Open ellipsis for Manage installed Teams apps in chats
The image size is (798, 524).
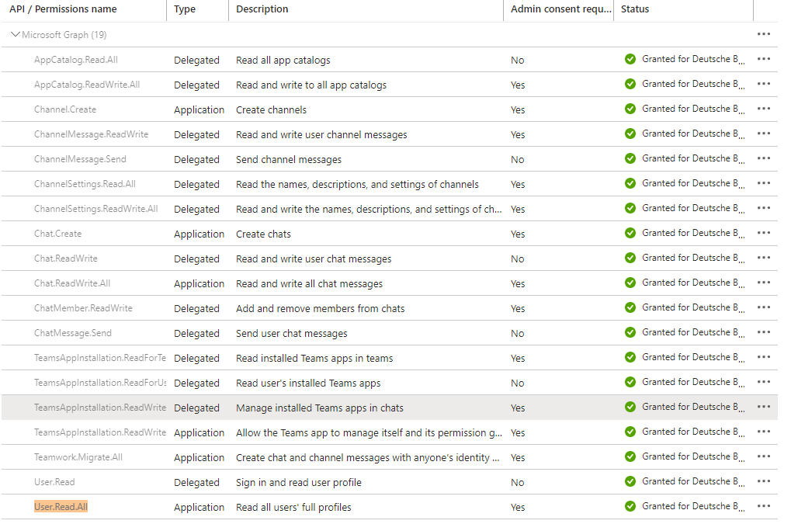[763, 407]
